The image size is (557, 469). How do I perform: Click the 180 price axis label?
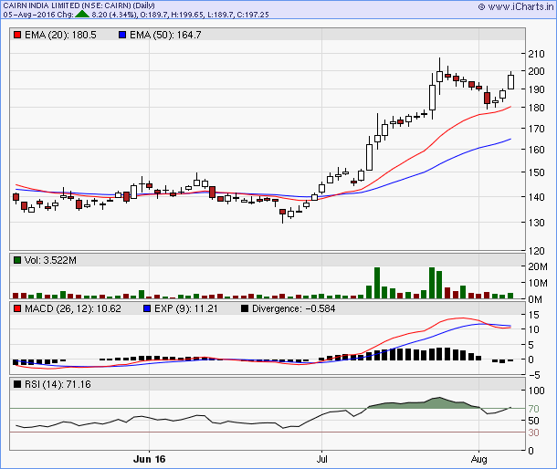click(536, 108)
